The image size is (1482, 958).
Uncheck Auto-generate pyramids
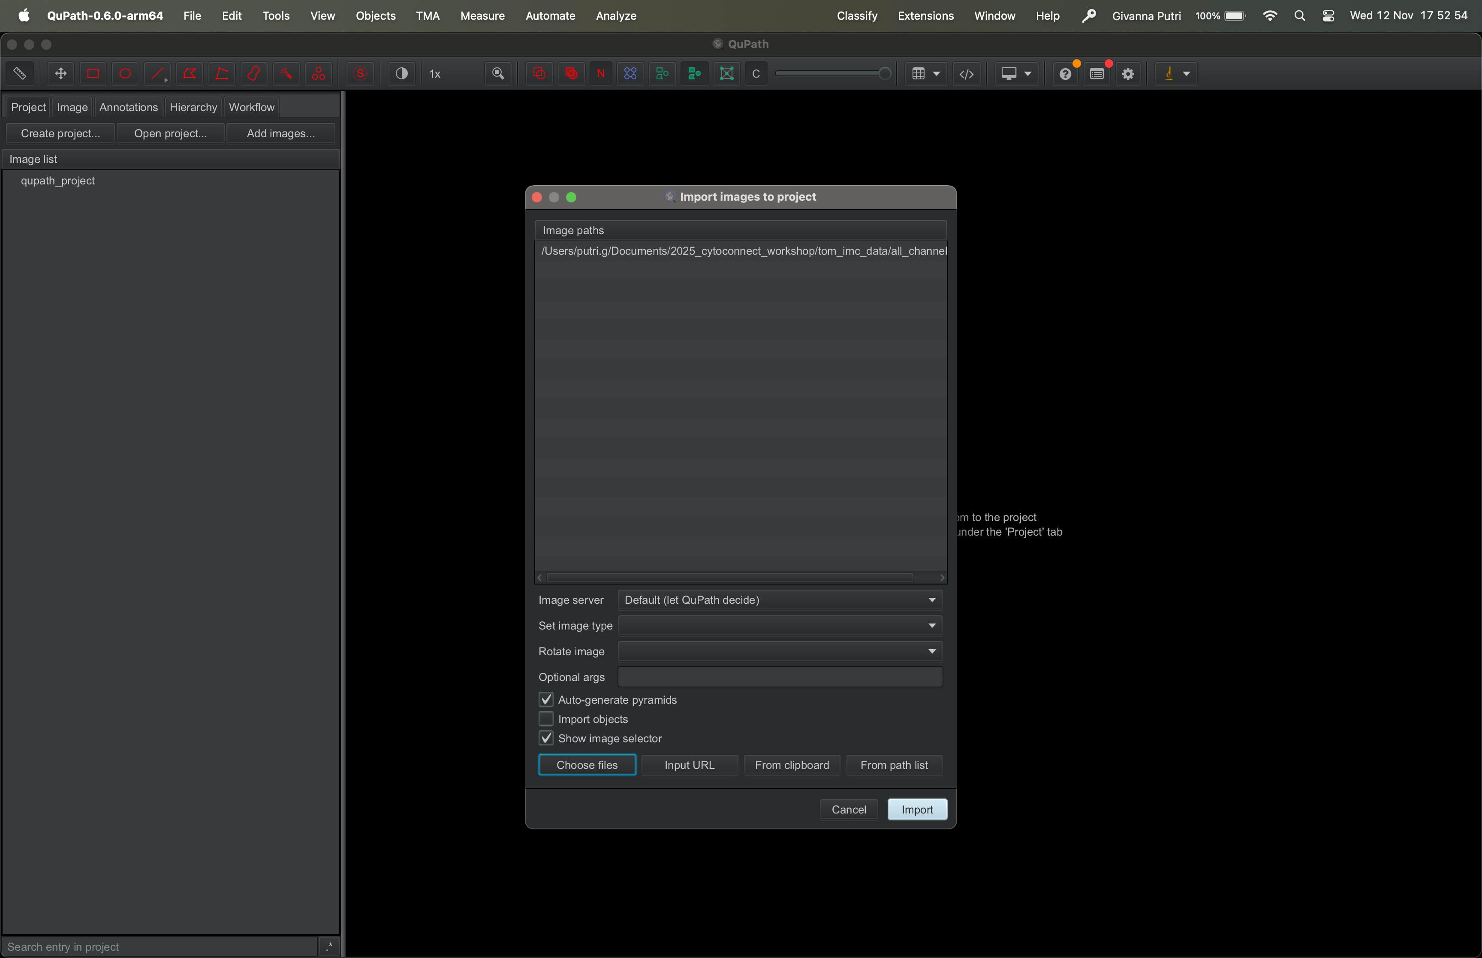546,700
